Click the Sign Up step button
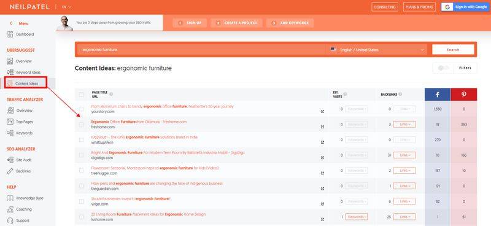Viewport: 491px width, 226px height. 190,23
